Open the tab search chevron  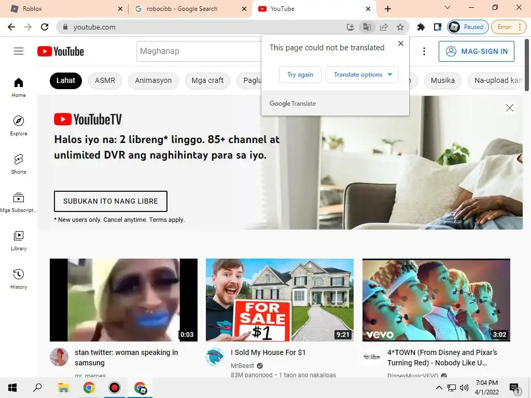coord(447,7)
